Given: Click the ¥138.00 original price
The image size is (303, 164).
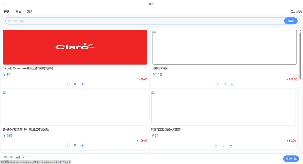Looking at the screenshot, I should (292, 79).
